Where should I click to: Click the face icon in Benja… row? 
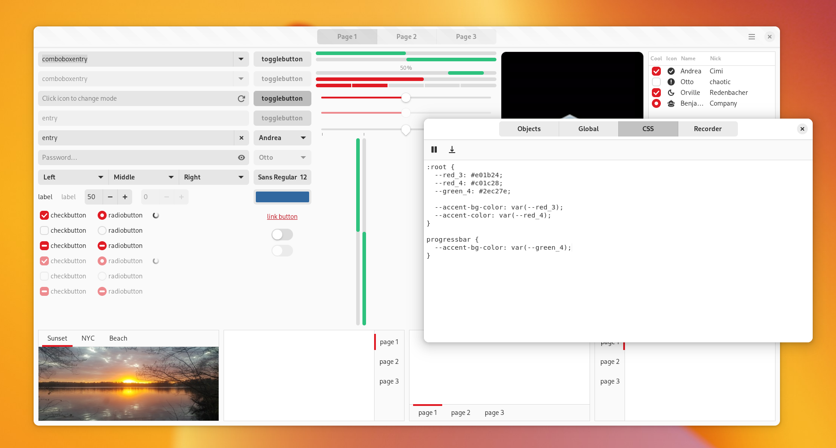click(671, 103)
